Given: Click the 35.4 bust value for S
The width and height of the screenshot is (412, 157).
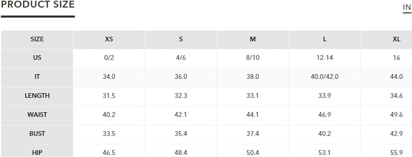Looking at the screenshot, I should [181, 134].
